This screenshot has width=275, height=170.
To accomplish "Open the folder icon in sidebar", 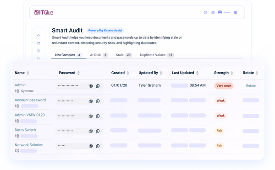I will tap(38, 58).
